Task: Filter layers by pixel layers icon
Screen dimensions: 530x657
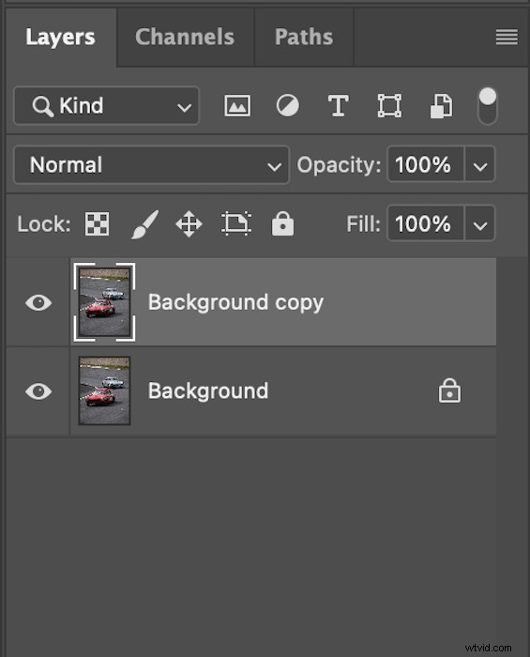Action: point(237,105)
